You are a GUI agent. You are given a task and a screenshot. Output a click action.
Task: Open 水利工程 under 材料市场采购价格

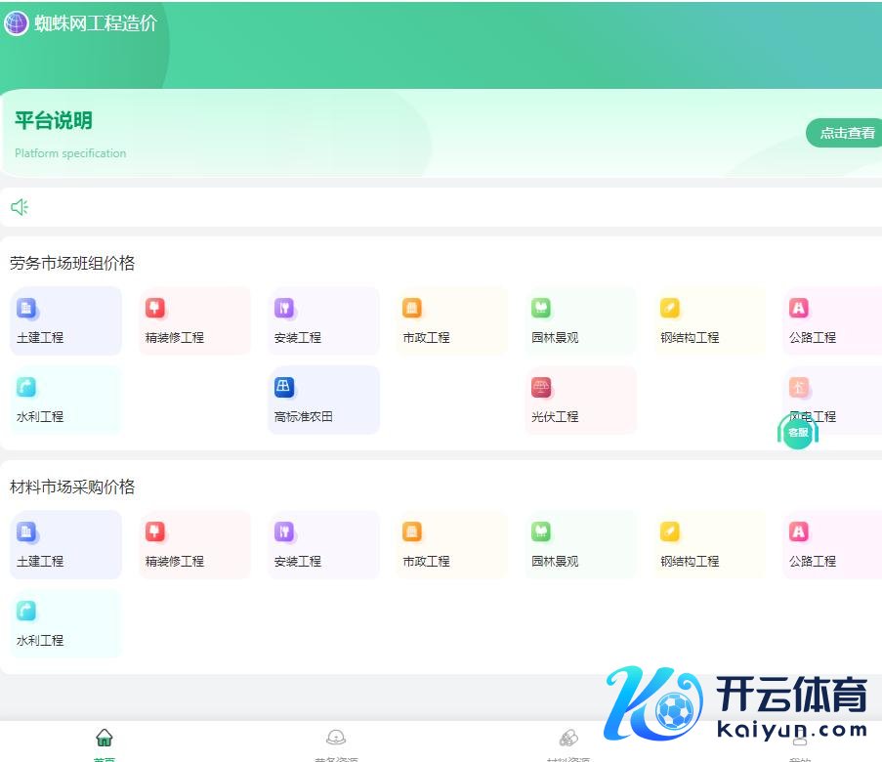pos(65,624)
